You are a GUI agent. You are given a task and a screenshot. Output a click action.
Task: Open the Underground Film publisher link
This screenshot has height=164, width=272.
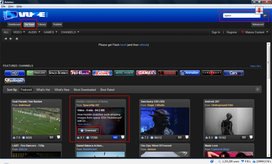(x=222, y=105)
